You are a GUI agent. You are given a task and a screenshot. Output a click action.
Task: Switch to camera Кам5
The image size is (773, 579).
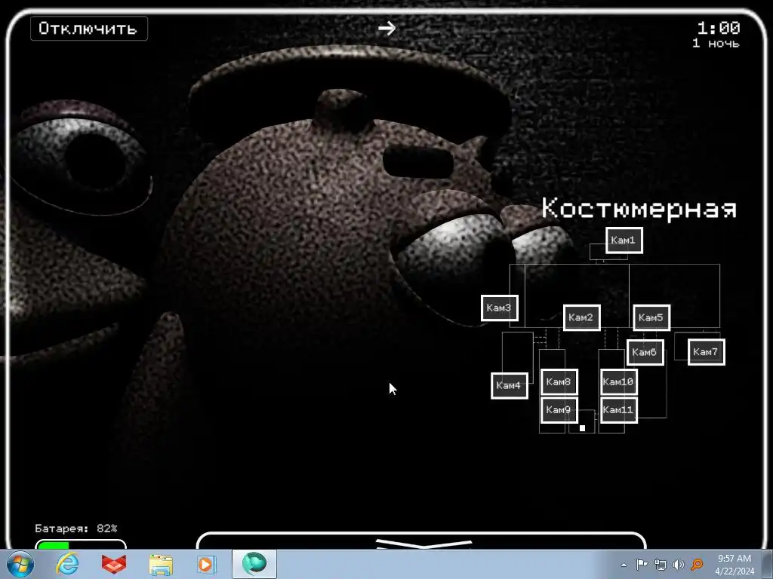click(x=651, y=317)
